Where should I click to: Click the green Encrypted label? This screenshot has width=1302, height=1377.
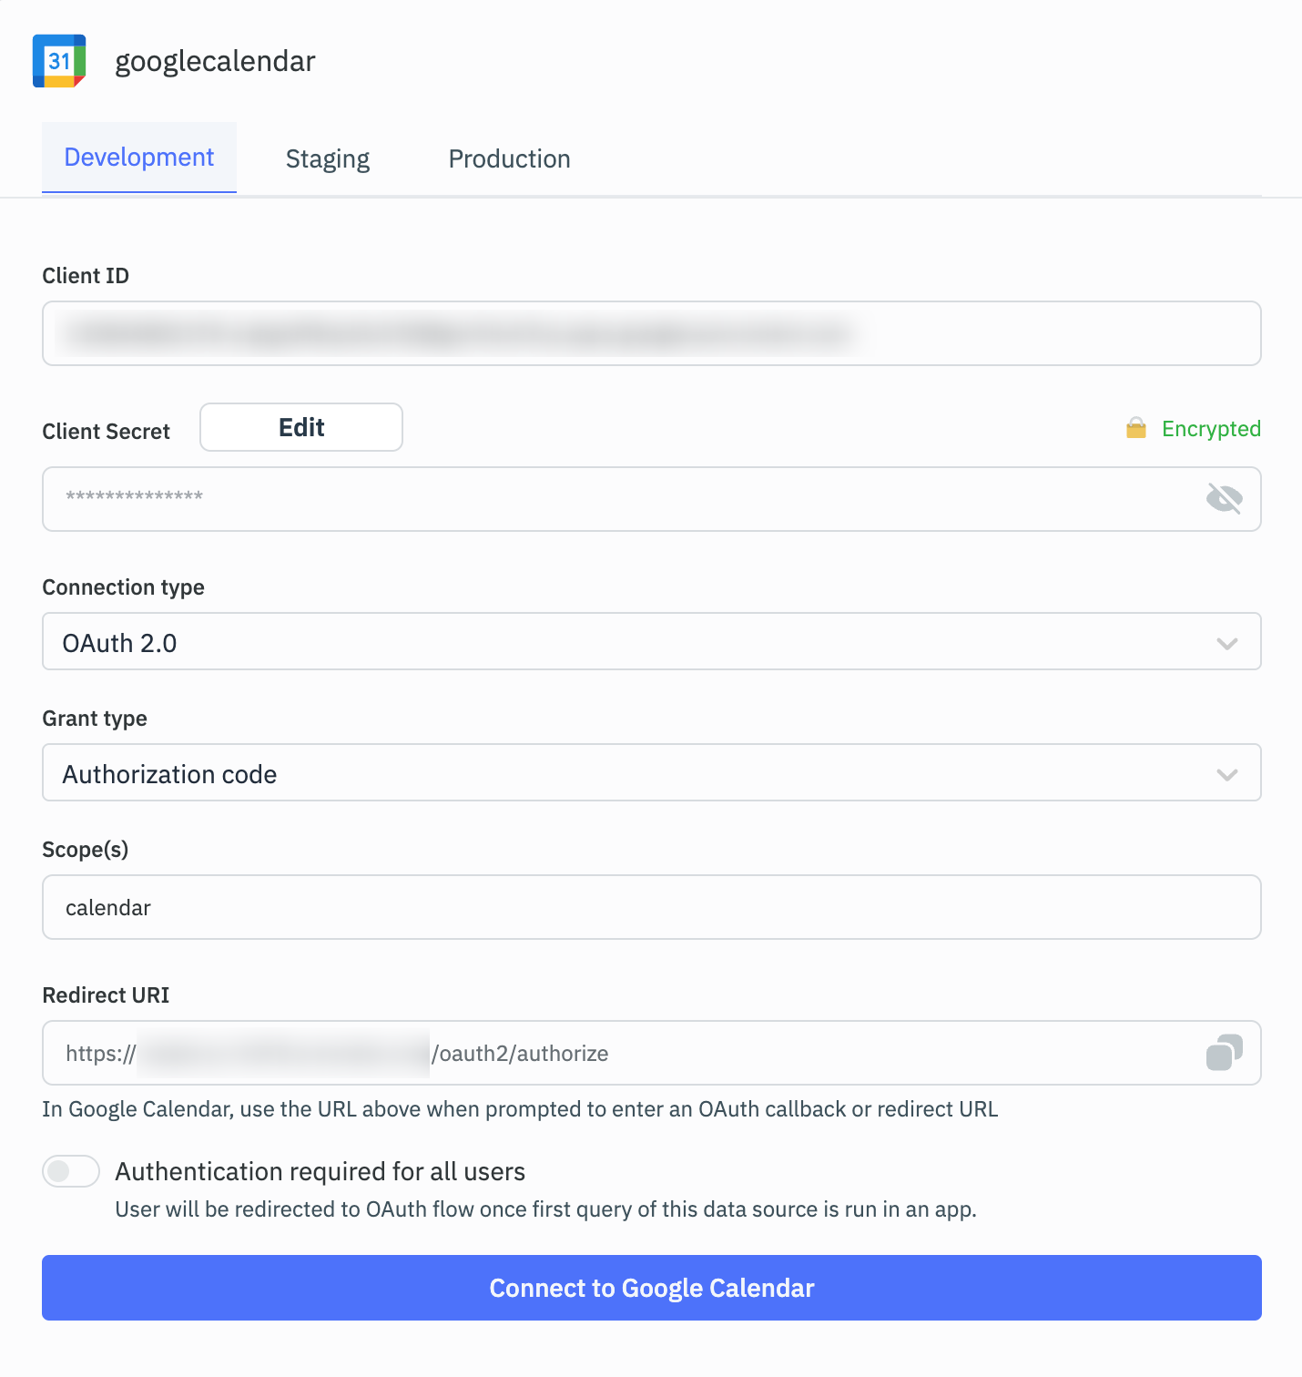1211,429
